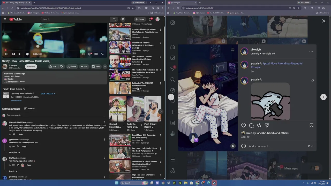Click the Instagram logo in sidebar

(x=173, y=23)
